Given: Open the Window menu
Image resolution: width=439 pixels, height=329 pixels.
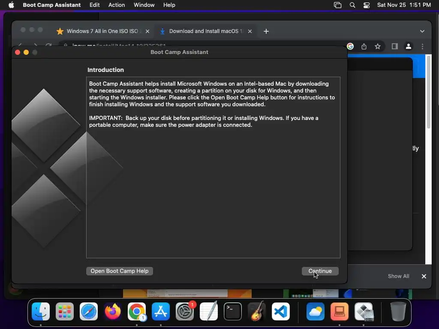Looking at the screenshot, I should 144,5.
